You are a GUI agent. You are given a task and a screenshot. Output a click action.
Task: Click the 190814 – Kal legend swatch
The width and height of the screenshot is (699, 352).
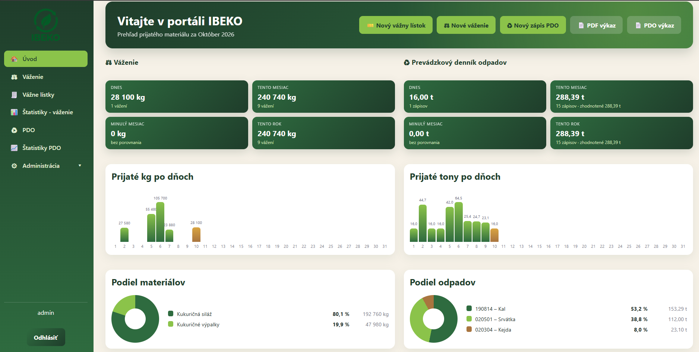tap(469, 308)
